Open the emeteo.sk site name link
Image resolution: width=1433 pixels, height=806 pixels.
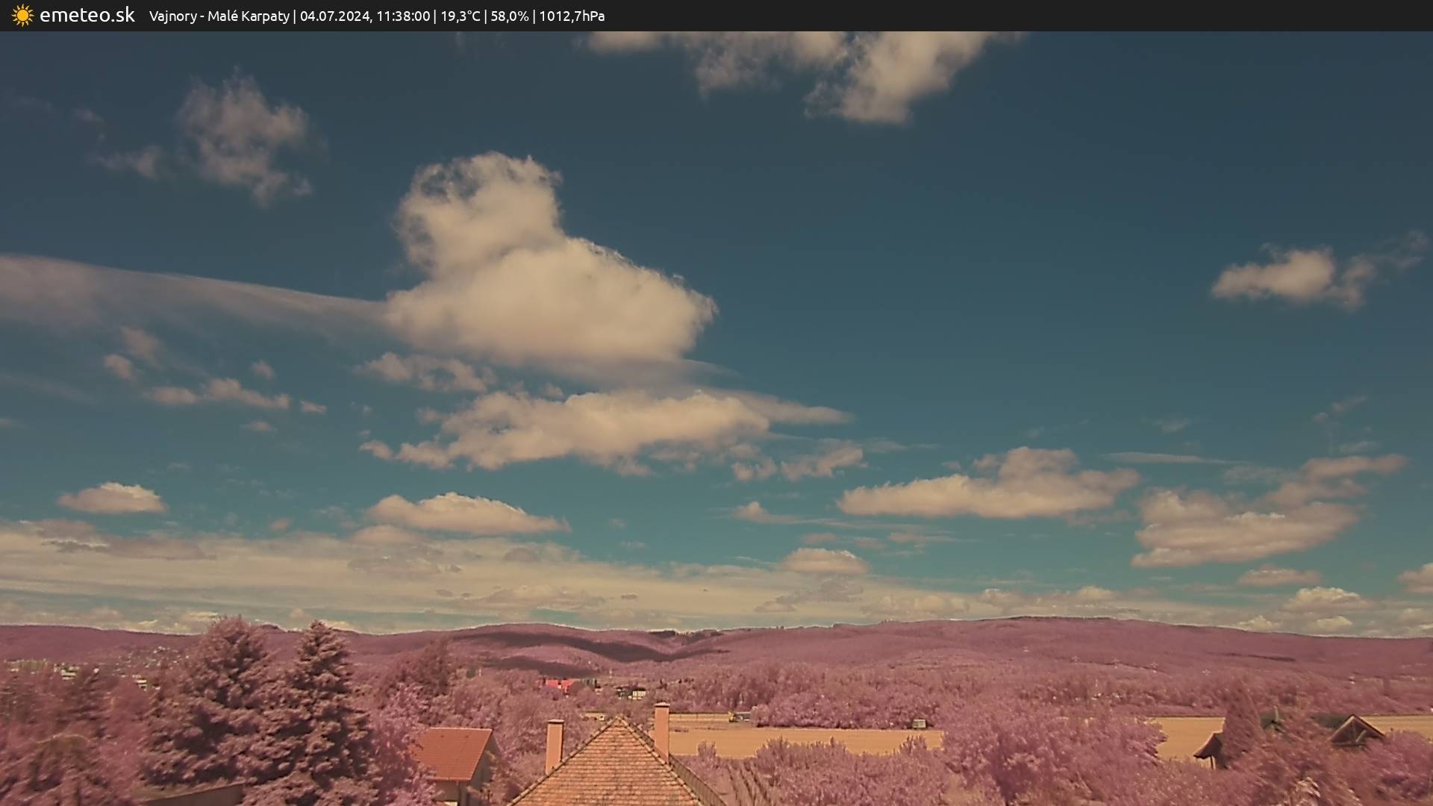[x=87, y=16]
